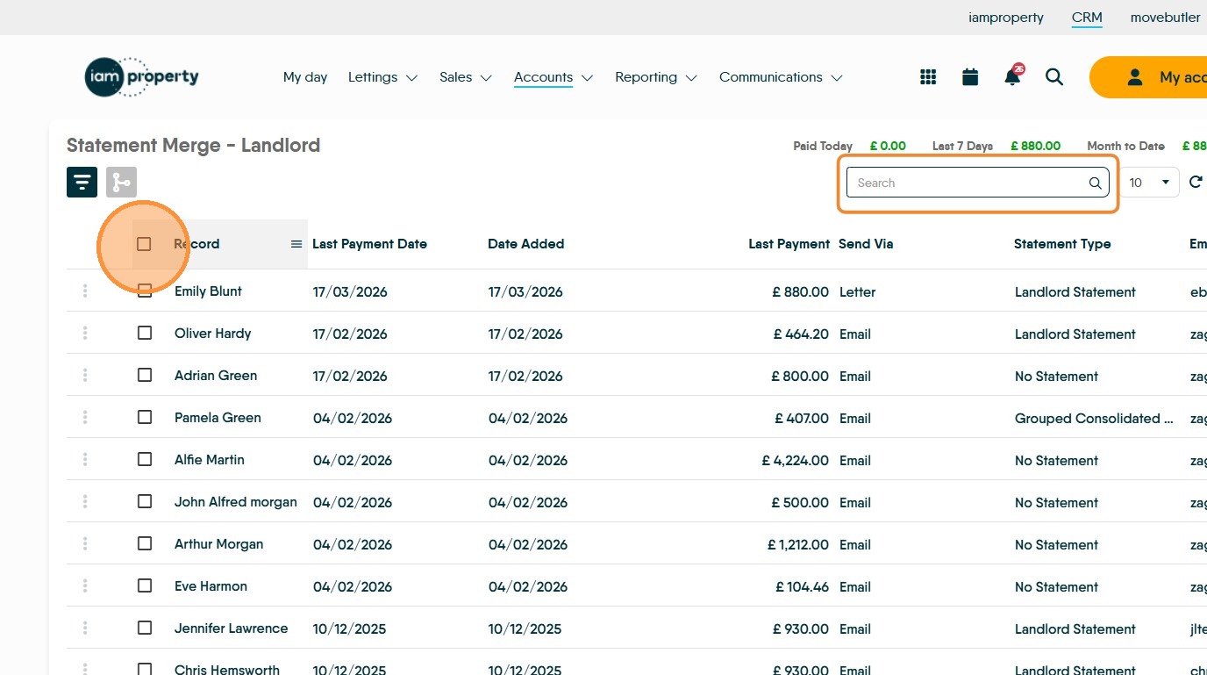Open row actions dots for Emily Blunt

point(85,291)
